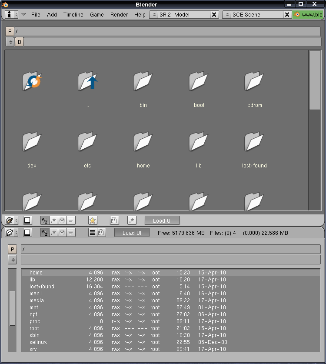Click the SR:2-Model screen name field
326x364 pixels.
[x=184, y=15]
